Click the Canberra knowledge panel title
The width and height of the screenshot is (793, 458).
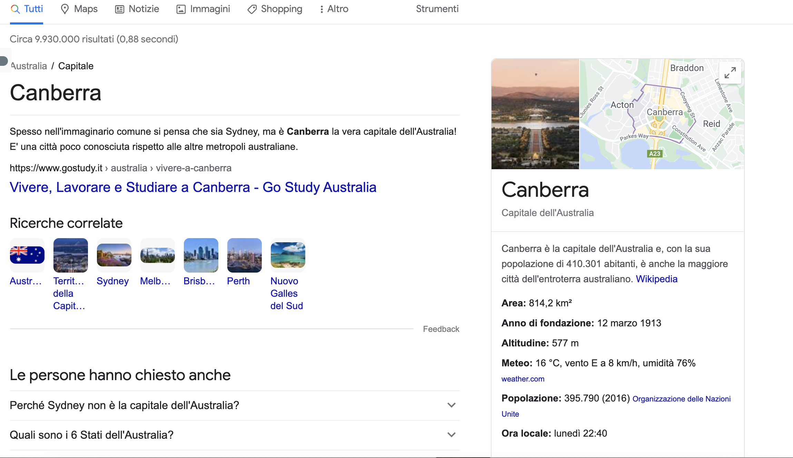point(545,190)
